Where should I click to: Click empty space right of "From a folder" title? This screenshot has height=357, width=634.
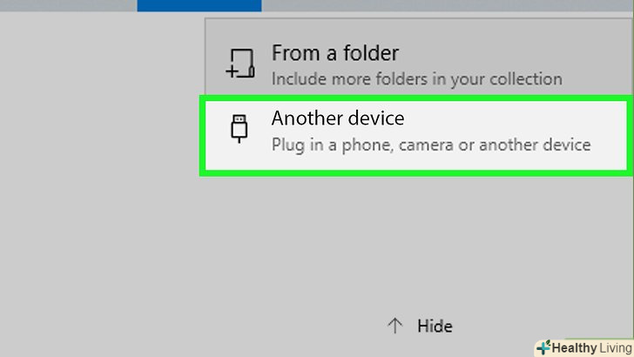[x=514, y=53]
